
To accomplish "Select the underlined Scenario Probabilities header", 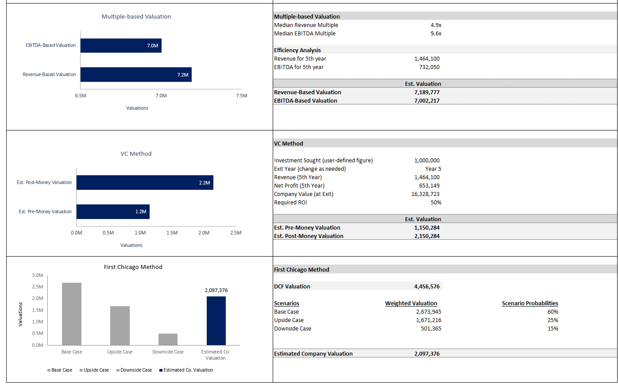I will click(530, 303).
